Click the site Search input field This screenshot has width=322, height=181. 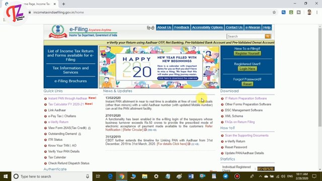pyautogui.click(x=246, y=36)
